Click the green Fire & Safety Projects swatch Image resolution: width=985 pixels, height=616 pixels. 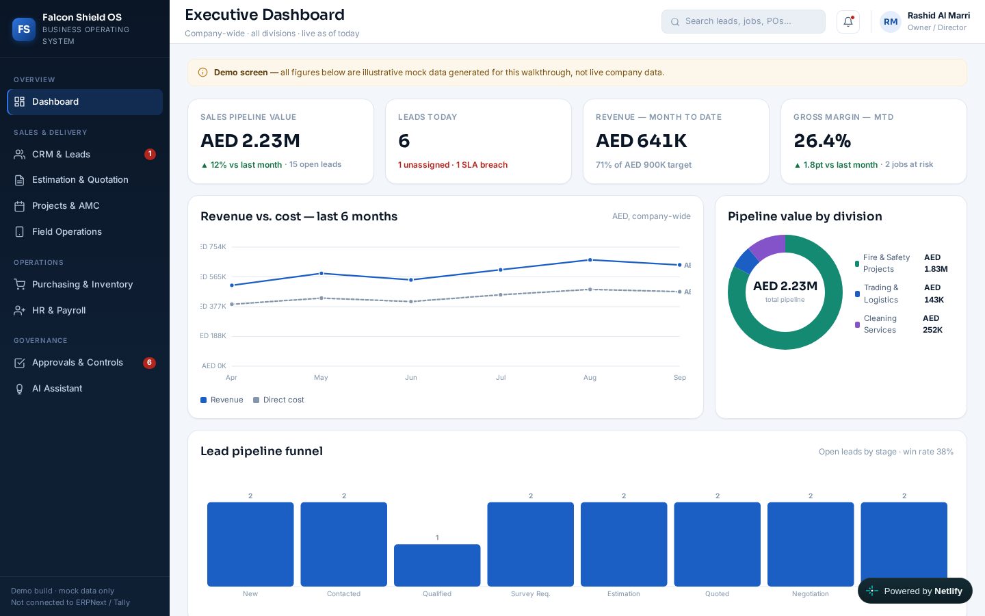coord(857,264)
